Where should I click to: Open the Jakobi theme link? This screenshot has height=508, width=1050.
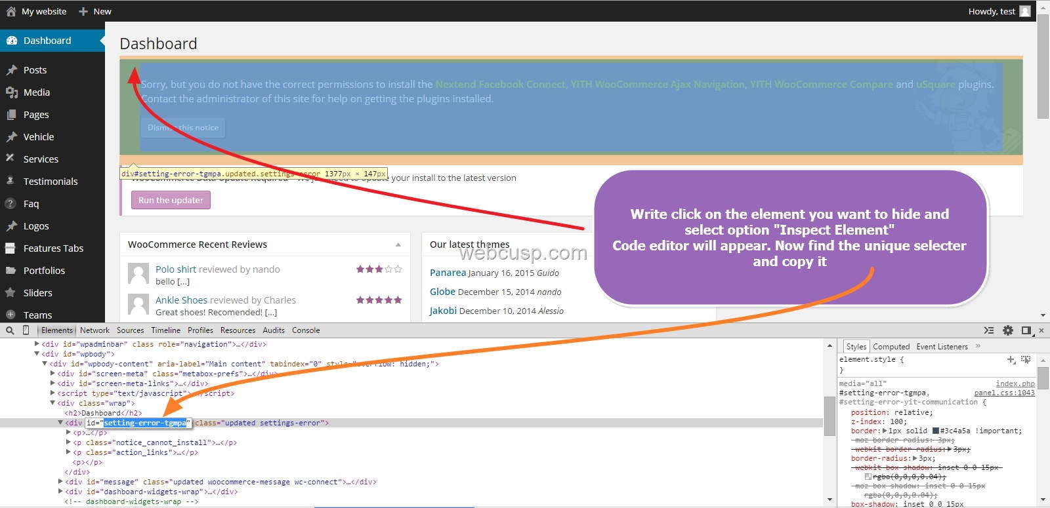pos(443,311)
